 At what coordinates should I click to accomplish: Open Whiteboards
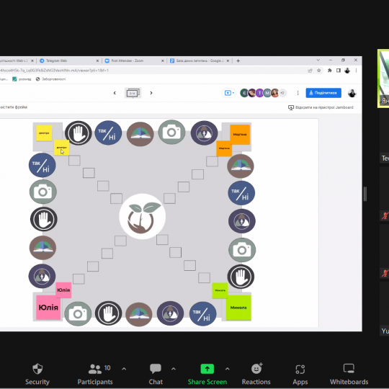pyautogui.click(x=349, y=374)
